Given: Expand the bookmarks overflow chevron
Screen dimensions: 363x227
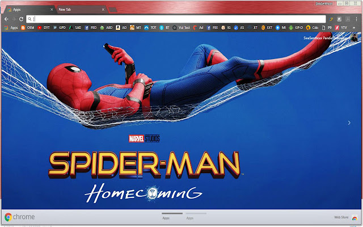Looking at the screenshot, I should point(354,28).
